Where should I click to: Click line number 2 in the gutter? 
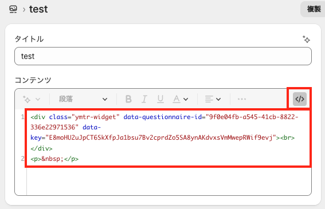coord(22,159)
